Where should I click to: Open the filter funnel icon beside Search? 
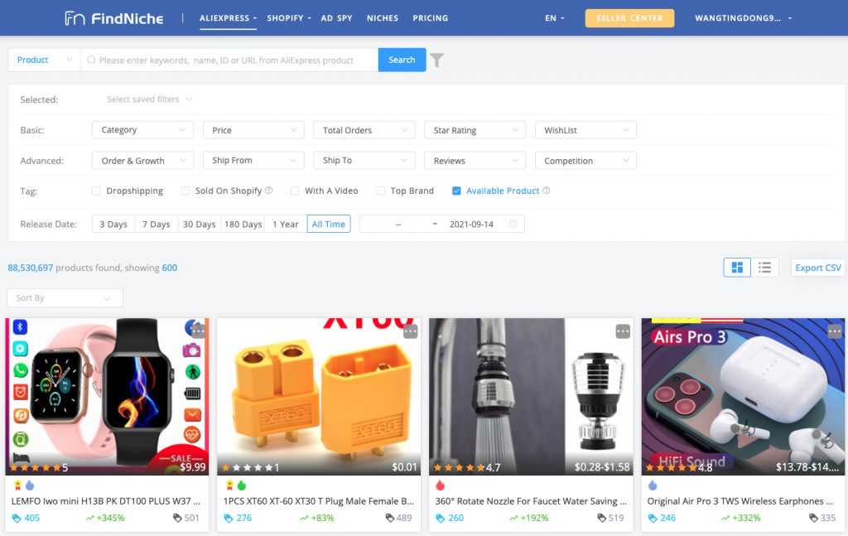pyautogui.click(x=438, y=60)
